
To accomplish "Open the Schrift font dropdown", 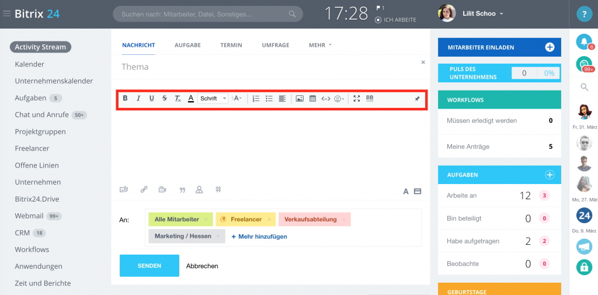I will 213,99.
